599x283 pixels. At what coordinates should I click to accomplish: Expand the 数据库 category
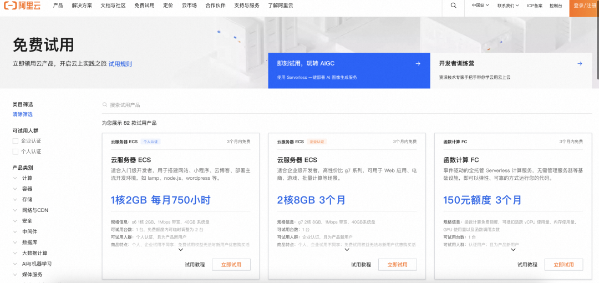tap(16, 242)
